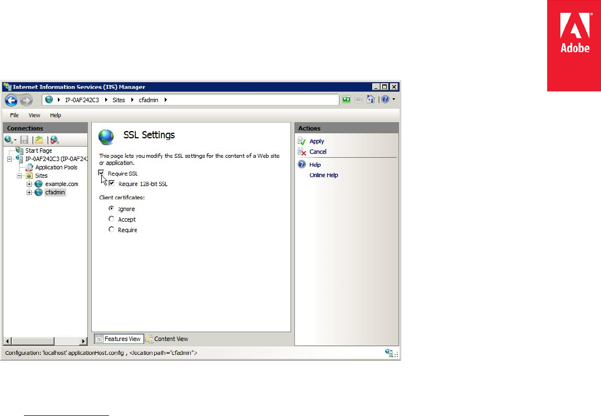This screenshot has height=416, width=601.
Task: Select Sites label in Connections tree
Action: point(41,176)
